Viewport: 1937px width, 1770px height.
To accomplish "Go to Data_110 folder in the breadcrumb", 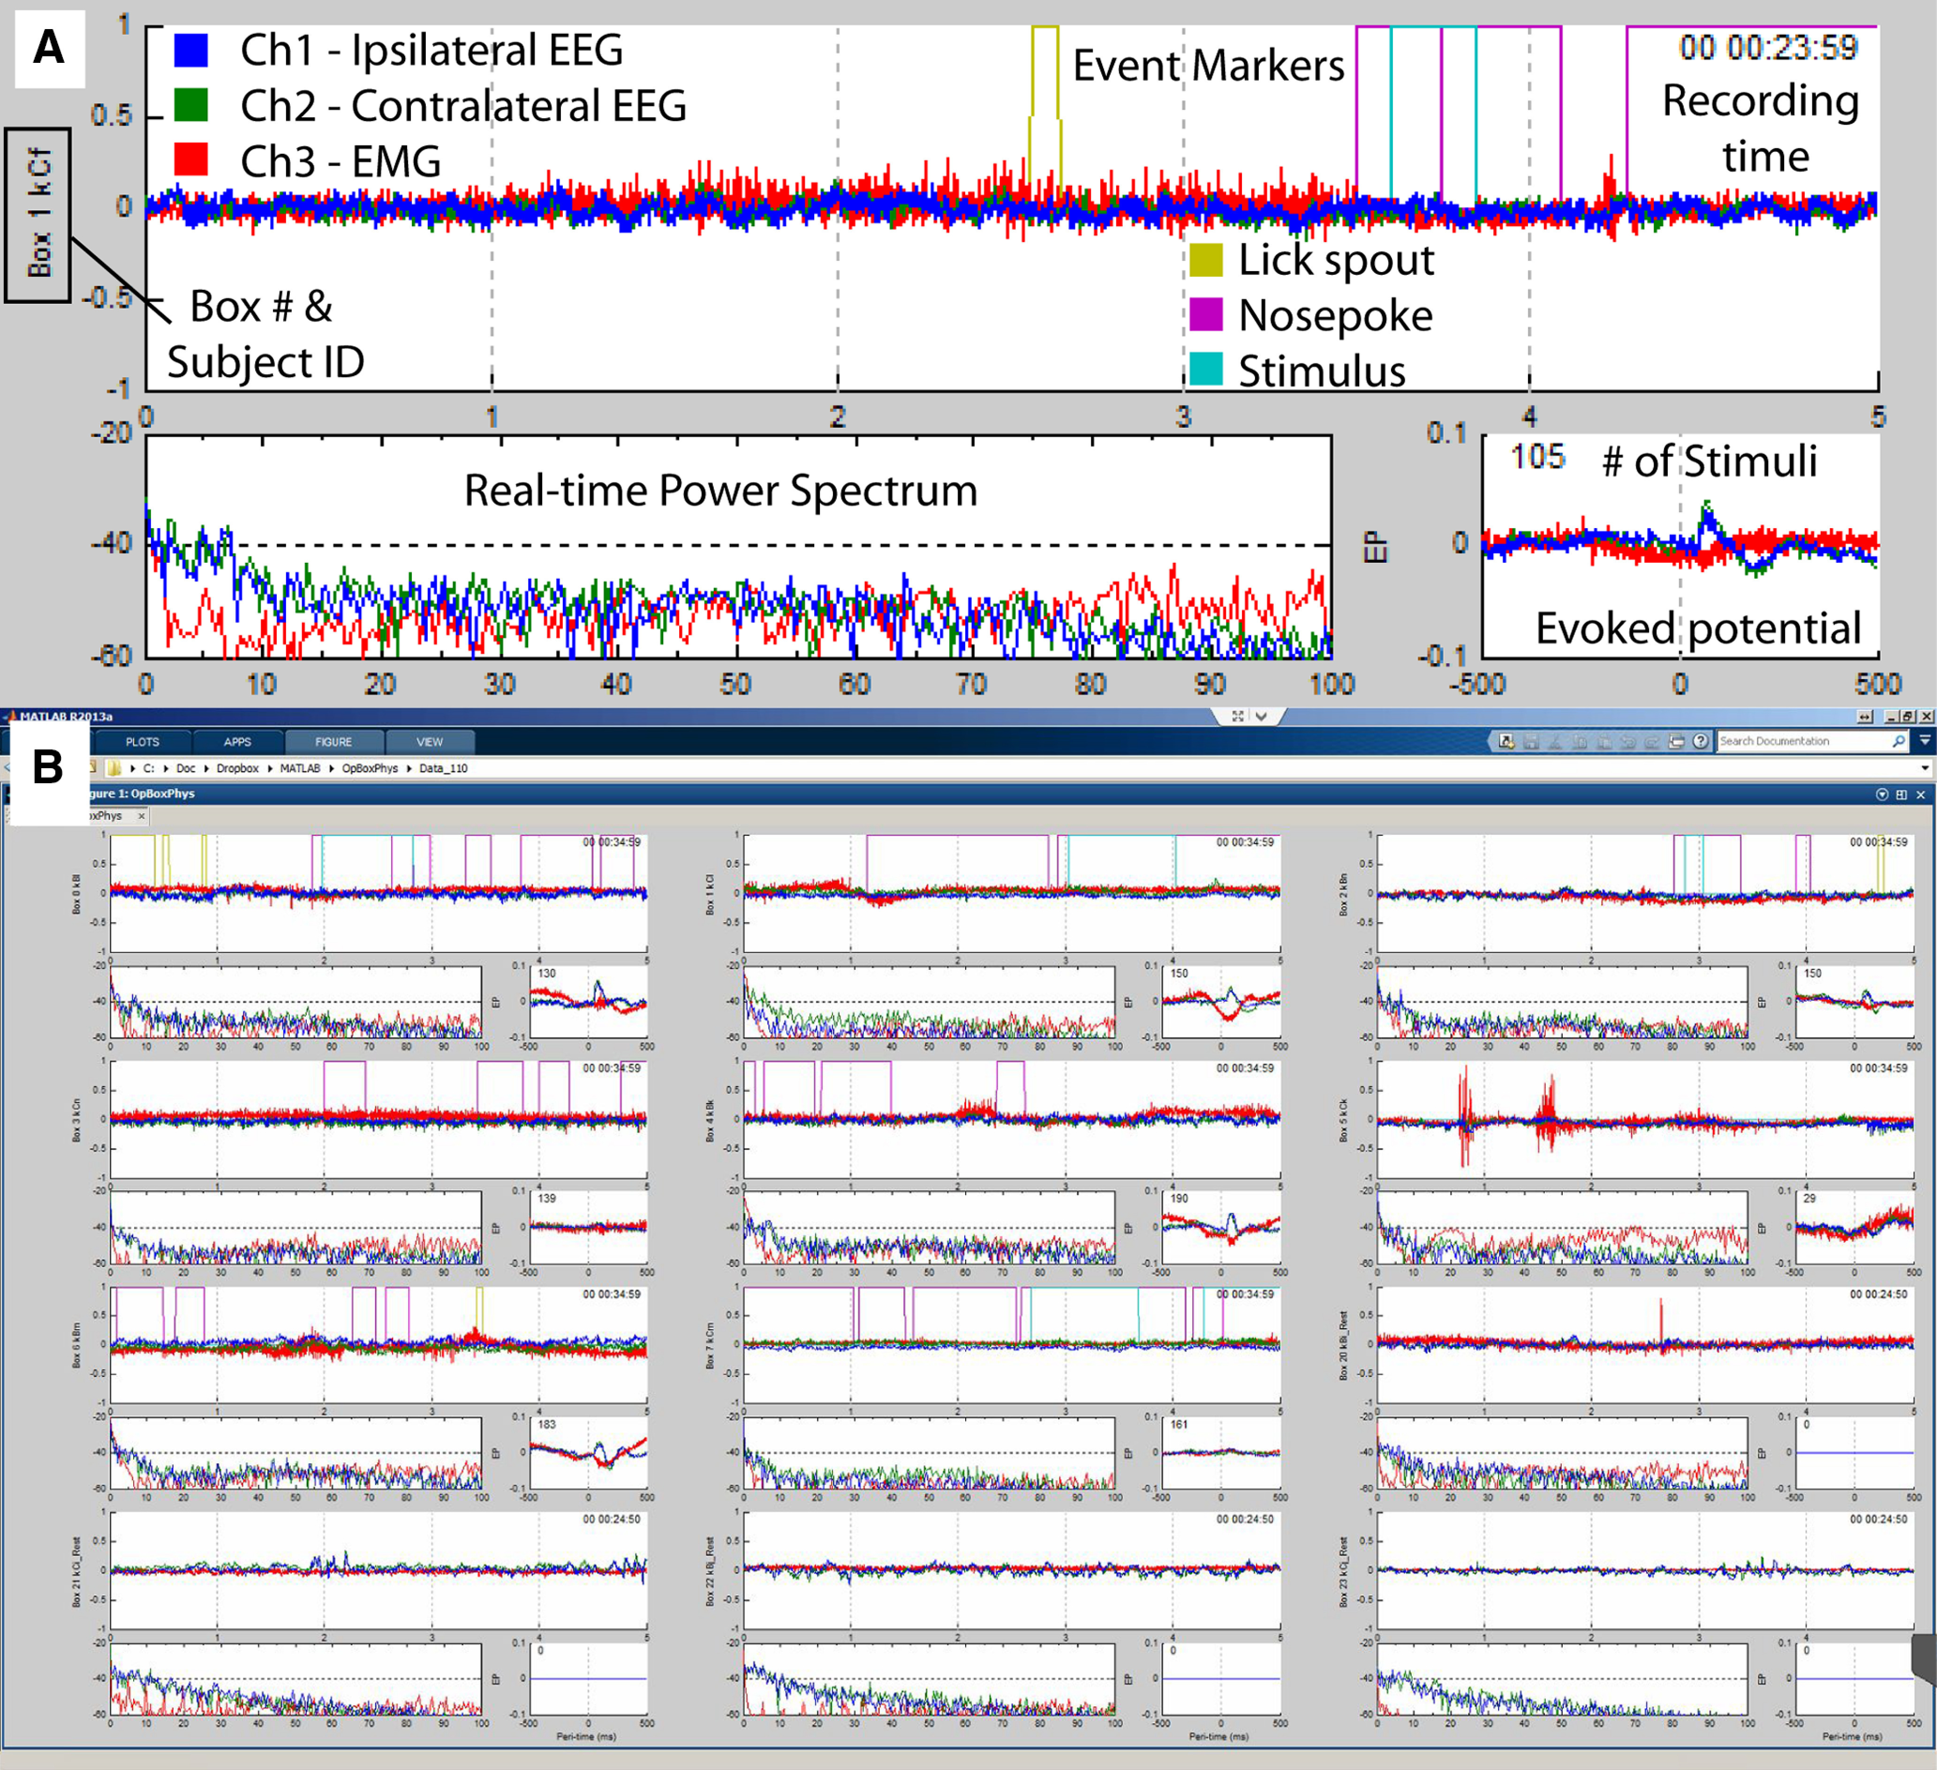I will tap(443, 768).
